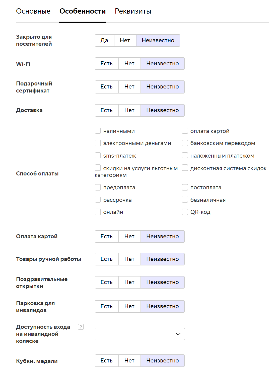Viewport: 278px width, 372px height.
Task: Set Парковка для инвалидов to Есть
Action: (x=107, y=306)
